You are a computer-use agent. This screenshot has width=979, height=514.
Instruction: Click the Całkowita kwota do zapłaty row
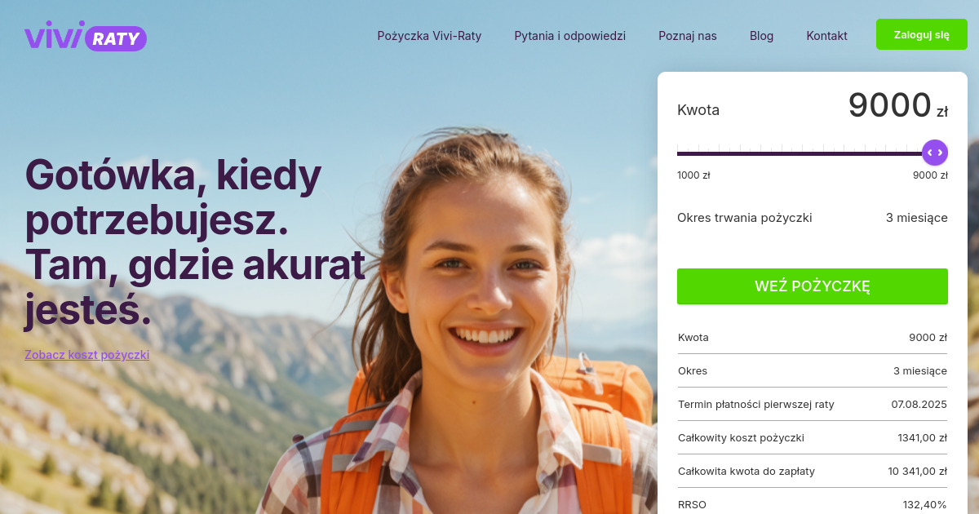coord(813,471)
